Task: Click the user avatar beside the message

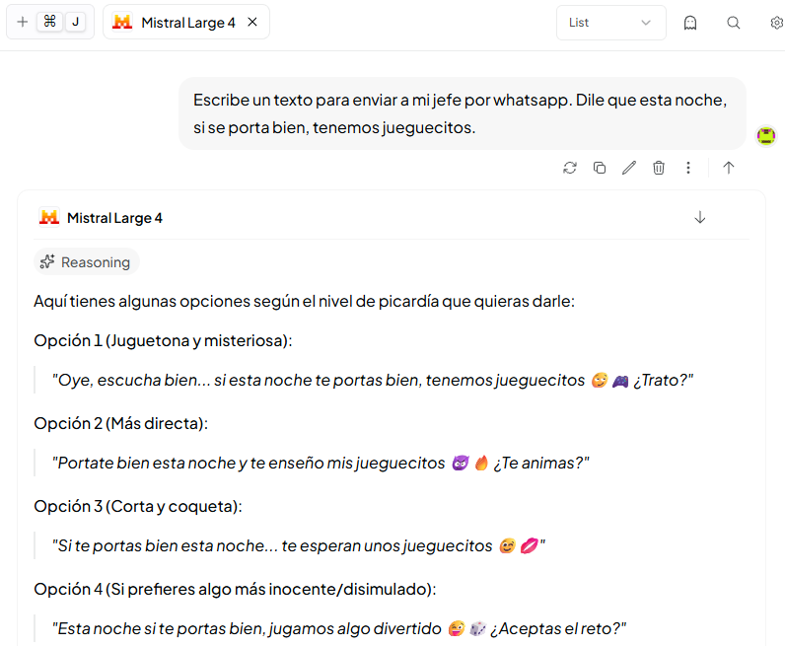Action: pos(766,136)
